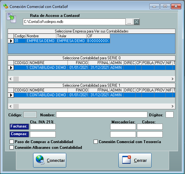Click the Dígitos input box

[x=169, y=115]
